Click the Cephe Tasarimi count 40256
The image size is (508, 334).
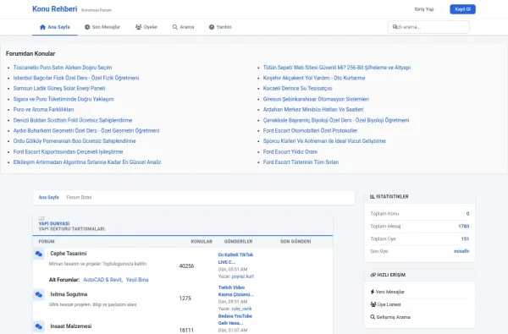pos(186,266)
